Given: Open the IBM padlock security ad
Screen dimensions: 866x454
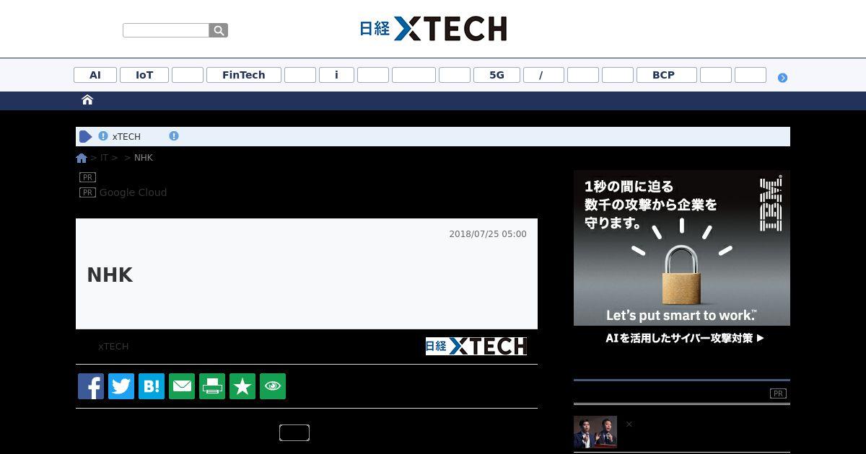Looking at the screenshot, I should (682, 248).
